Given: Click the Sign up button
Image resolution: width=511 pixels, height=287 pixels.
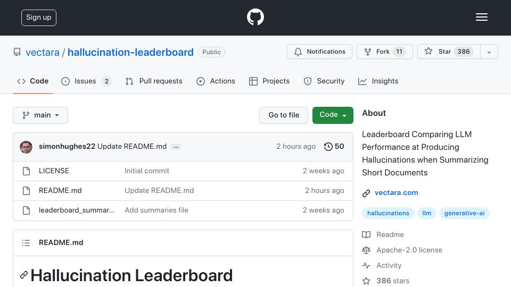Looking at the screenshot, I should [x=39, y=18].
